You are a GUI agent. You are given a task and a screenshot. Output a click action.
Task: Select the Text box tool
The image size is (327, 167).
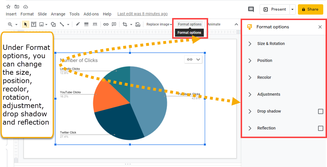(34, 24)
